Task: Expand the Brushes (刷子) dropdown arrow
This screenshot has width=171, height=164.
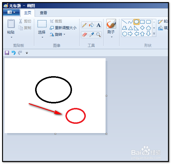Action: pos(112,37)
